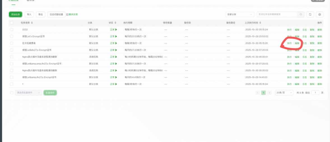Check the box for task named 1
Screen dimensions: 330x142
(12, 84)
